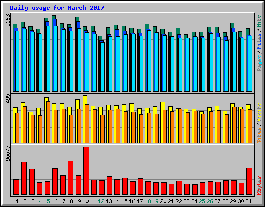Click the green day 5 axis label
The height and width of the screenshot is (207, 265).
click(48, 201)
